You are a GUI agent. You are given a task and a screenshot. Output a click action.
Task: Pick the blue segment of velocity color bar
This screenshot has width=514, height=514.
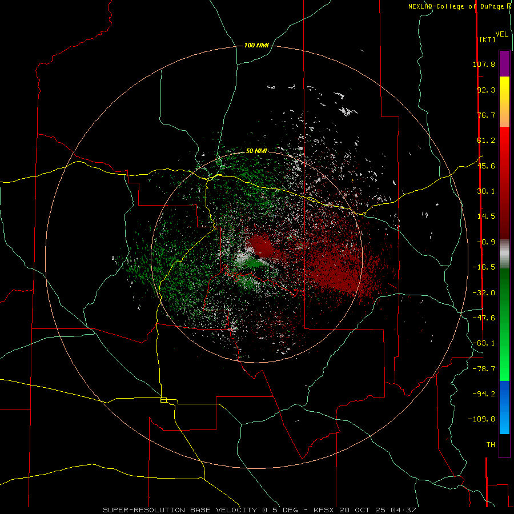[x=504, y=407]
